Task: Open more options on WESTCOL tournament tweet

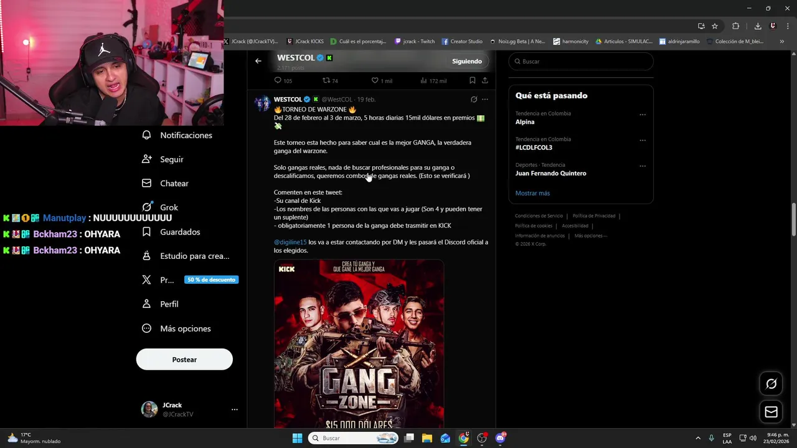Action: click(x=485, y=100)
